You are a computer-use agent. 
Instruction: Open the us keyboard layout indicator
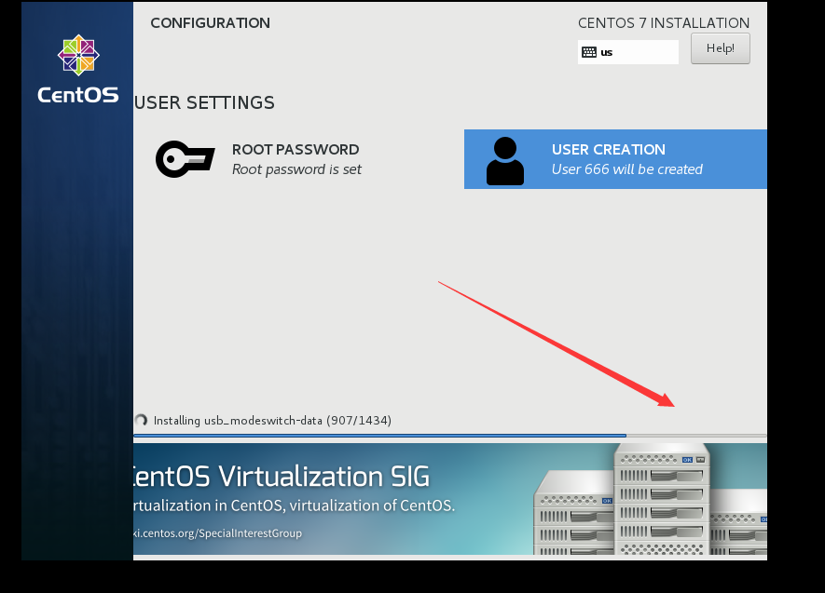point(627,52)
